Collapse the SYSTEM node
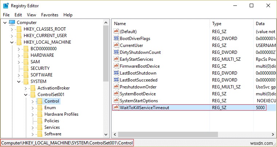Viewport: 277px width, 147px height. pyautogui.click(x=19, y=82)
